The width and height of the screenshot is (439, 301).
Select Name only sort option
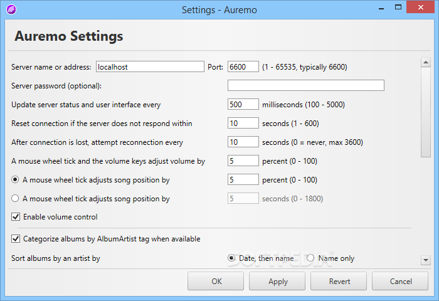click(x=310, y=258)
